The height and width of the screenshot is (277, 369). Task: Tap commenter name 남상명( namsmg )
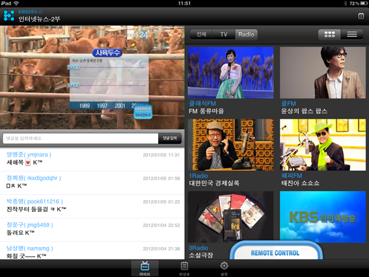point(30,248)
